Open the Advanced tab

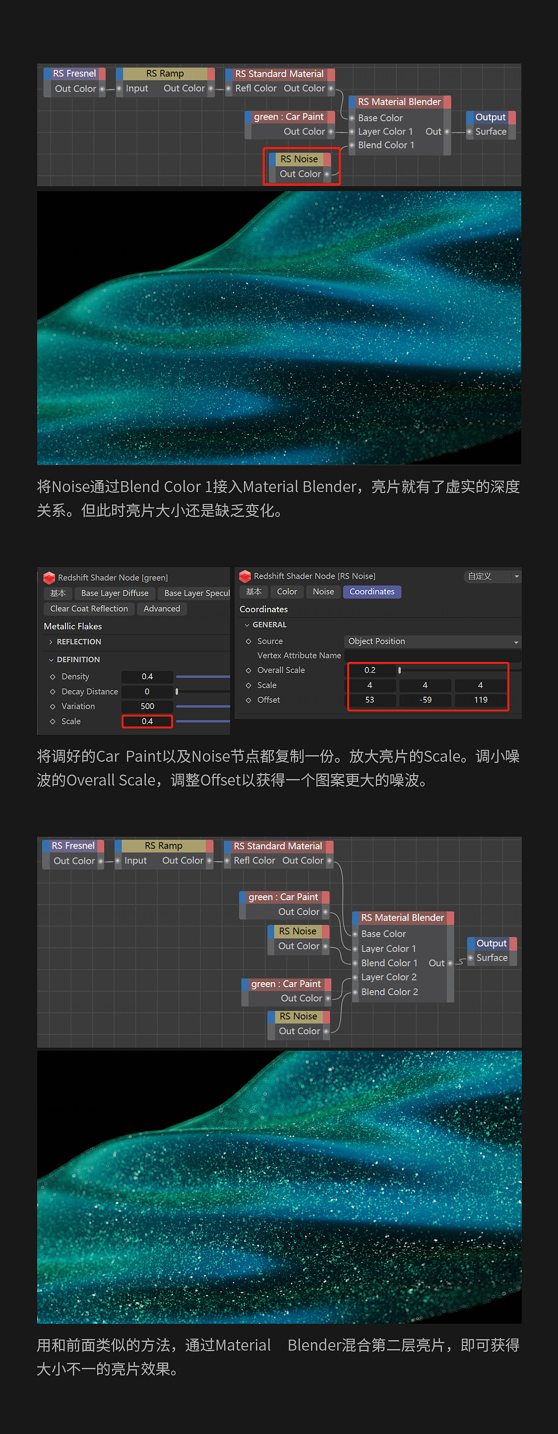162,609
